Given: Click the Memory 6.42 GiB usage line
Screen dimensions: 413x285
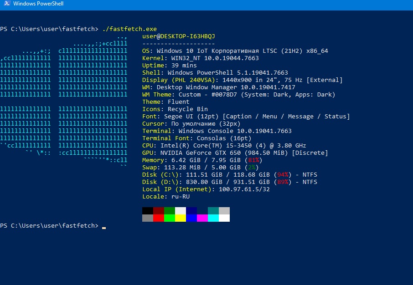Looking at the screenshot, I should (x=202, y=160).
